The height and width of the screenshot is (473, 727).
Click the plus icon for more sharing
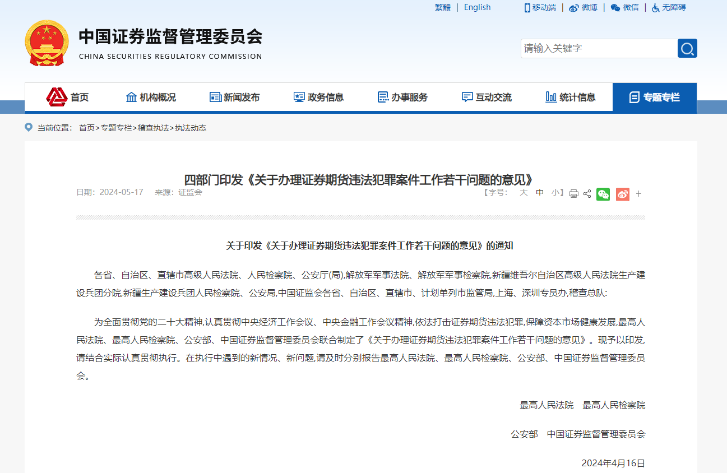click(638, 194)
